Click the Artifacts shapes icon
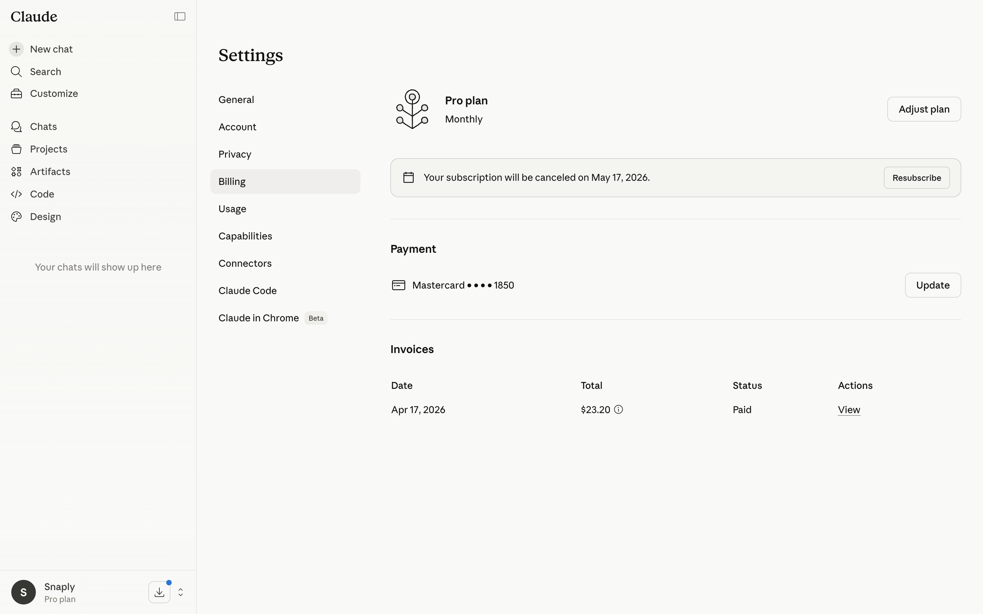Image resolution: width=983 pixels, height=614 pixels. 16,172
